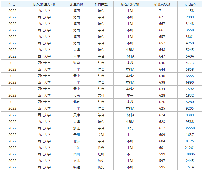
Task: Select the score cell 652
Action: pos(162,43)
